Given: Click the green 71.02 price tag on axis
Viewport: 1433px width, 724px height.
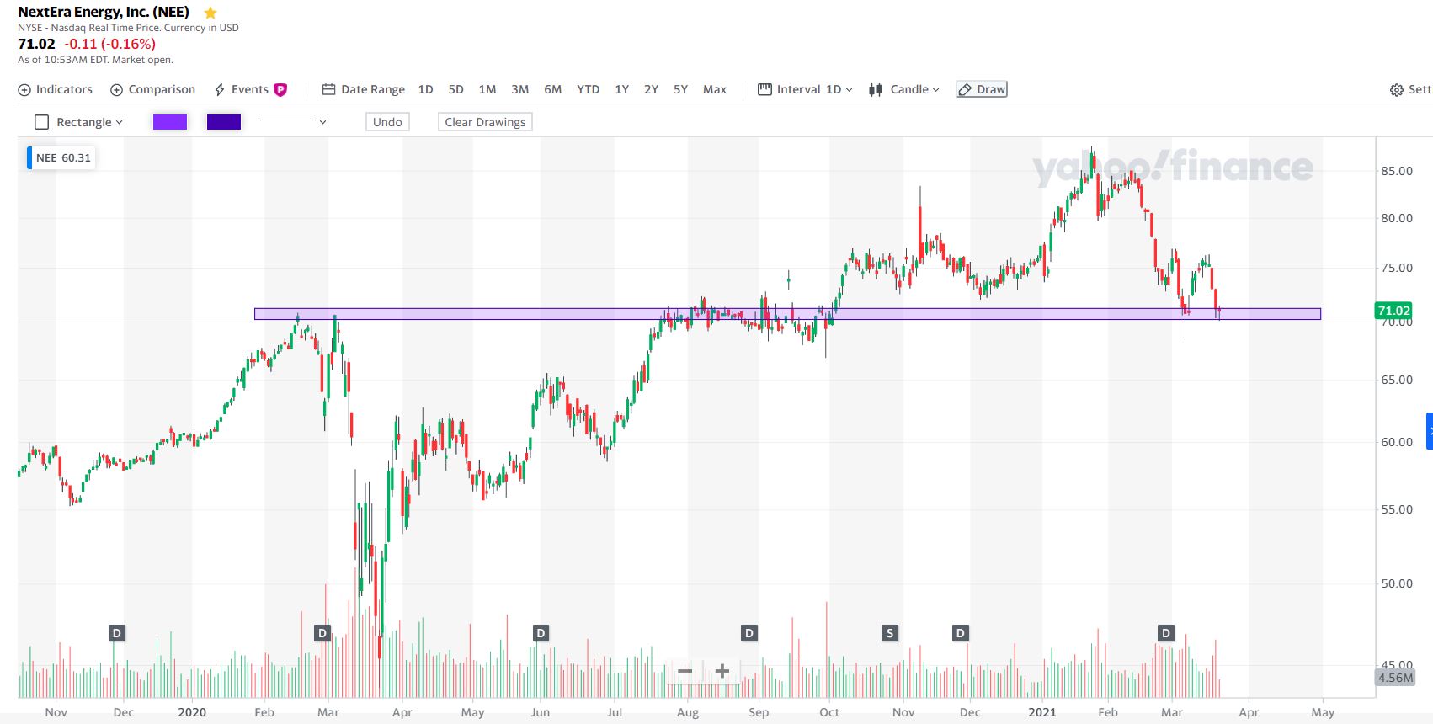Looking at the screenshot, I should tap(1393, 311).
